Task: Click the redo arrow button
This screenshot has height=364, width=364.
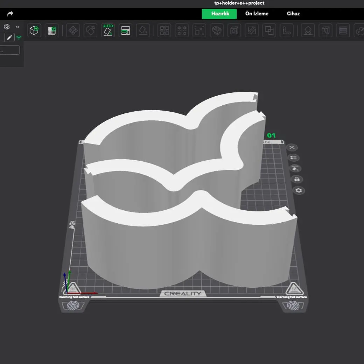Action: point(10,14)
